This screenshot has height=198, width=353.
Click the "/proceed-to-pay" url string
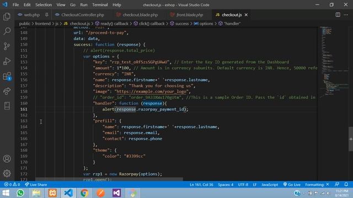(106, 33)
